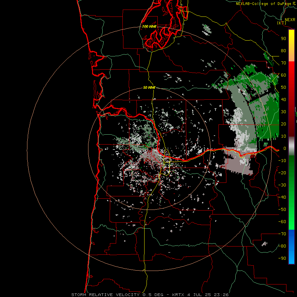The image size is (297, 297).
Task: Click the "KRTX" station identifier in the footer
Action: click(179, 295)
